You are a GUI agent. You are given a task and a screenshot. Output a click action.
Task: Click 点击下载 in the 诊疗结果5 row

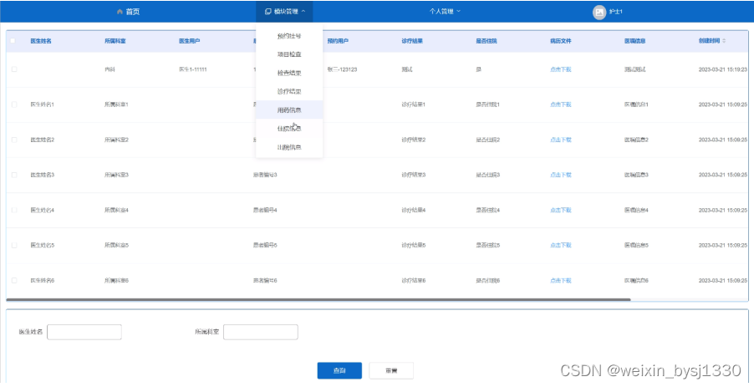click(561, 245)
